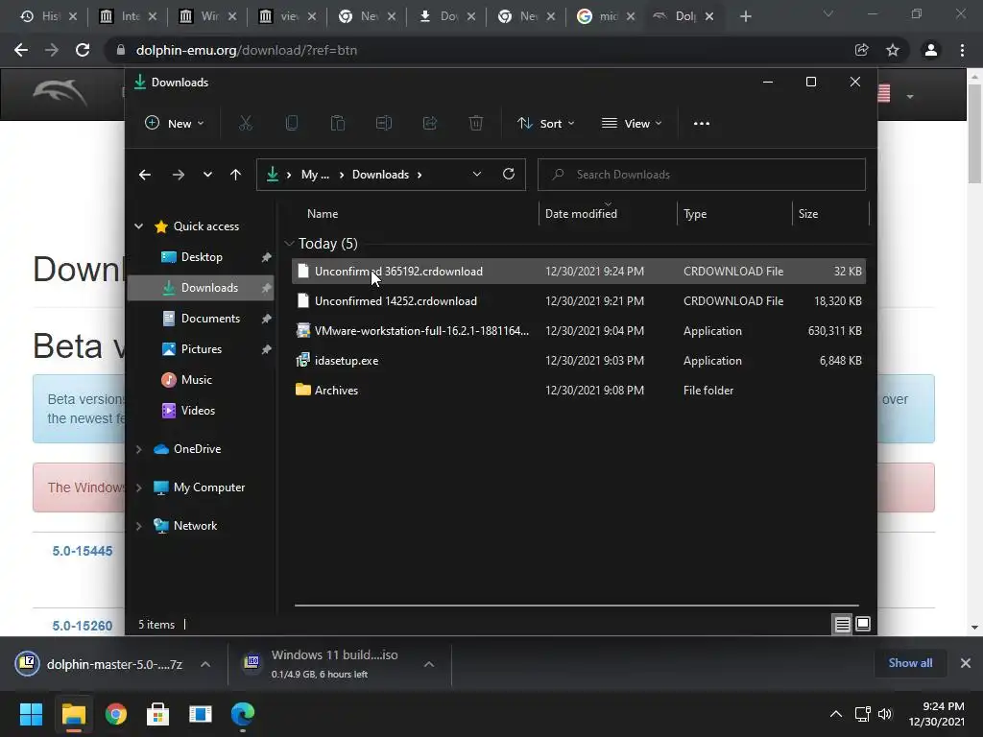This screenshot has height=737, width=983.
Task: Click the Share icon in Explorer toolbar
Action: tap(430, 124)
